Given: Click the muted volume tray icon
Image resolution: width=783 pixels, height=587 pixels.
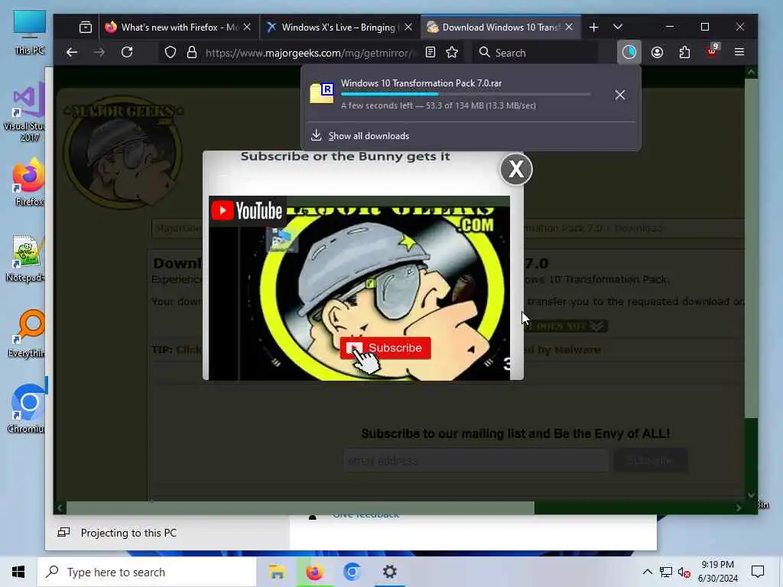Looking at the screenshot, I should click(x=684, y=572).
